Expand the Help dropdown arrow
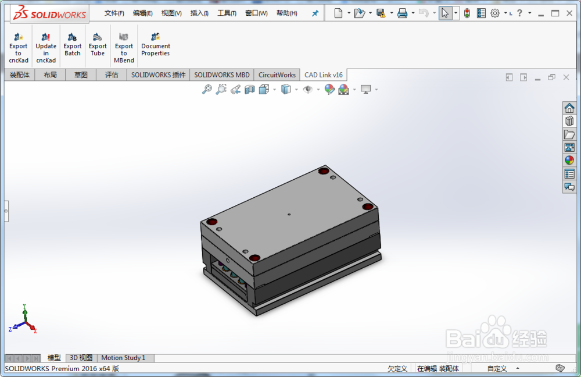This screenshot has height=377, width=581. 530,13
